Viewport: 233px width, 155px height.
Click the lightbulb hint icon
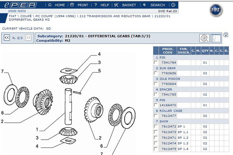(x=226, y=35)
